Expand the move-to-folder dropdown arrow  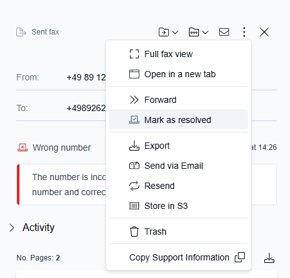pyautogui.click(x=175, y=32)
